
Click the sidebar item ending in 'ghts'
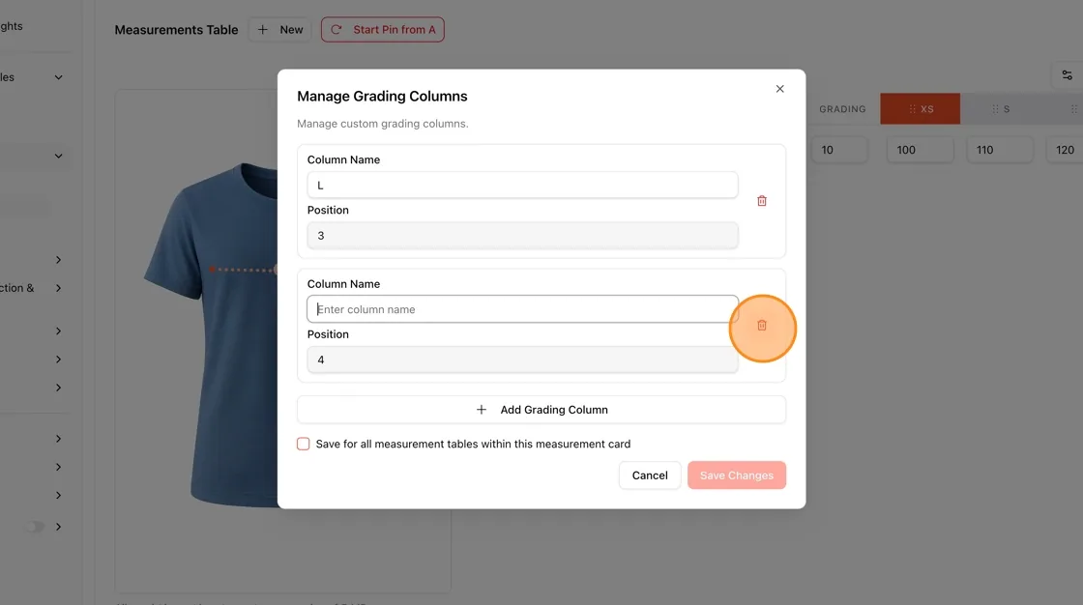pyautogui.click(x=11, y=26)
